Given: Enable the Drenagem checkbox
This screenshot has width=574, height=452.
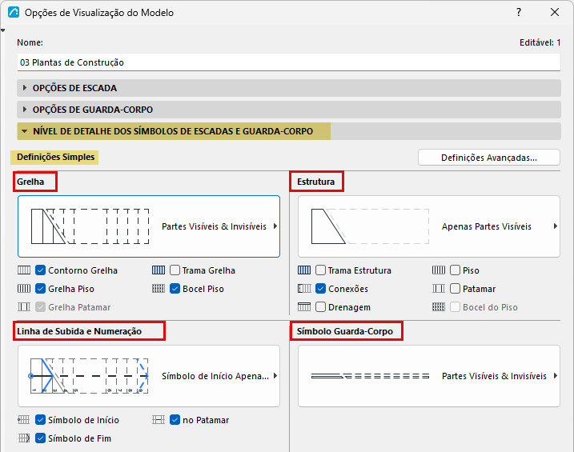Looking at the screenshot, I should [321, 307].
